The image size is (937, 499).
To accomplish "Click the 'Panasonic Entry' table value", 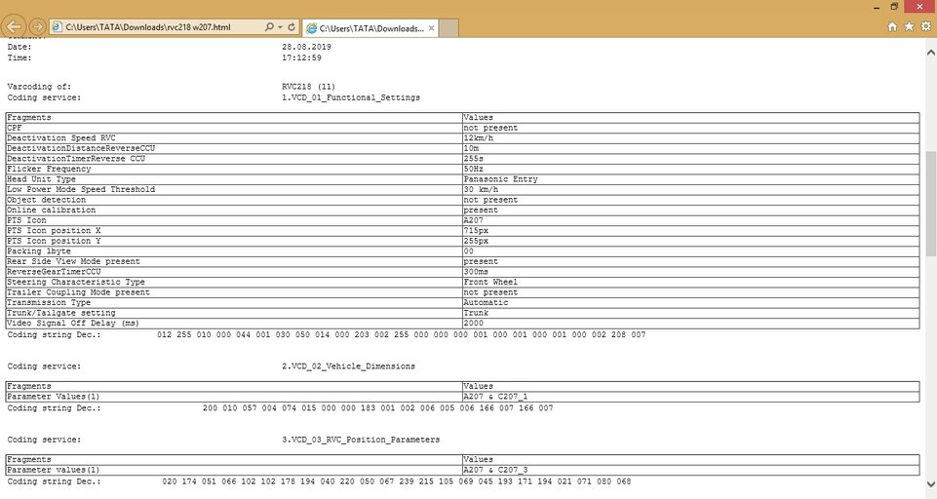I will pyautogui.click(x=493, y=179).
